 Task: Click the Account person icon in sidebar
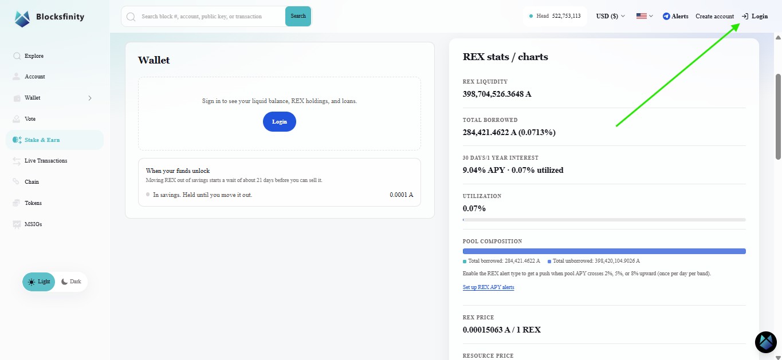coord(17,77)
